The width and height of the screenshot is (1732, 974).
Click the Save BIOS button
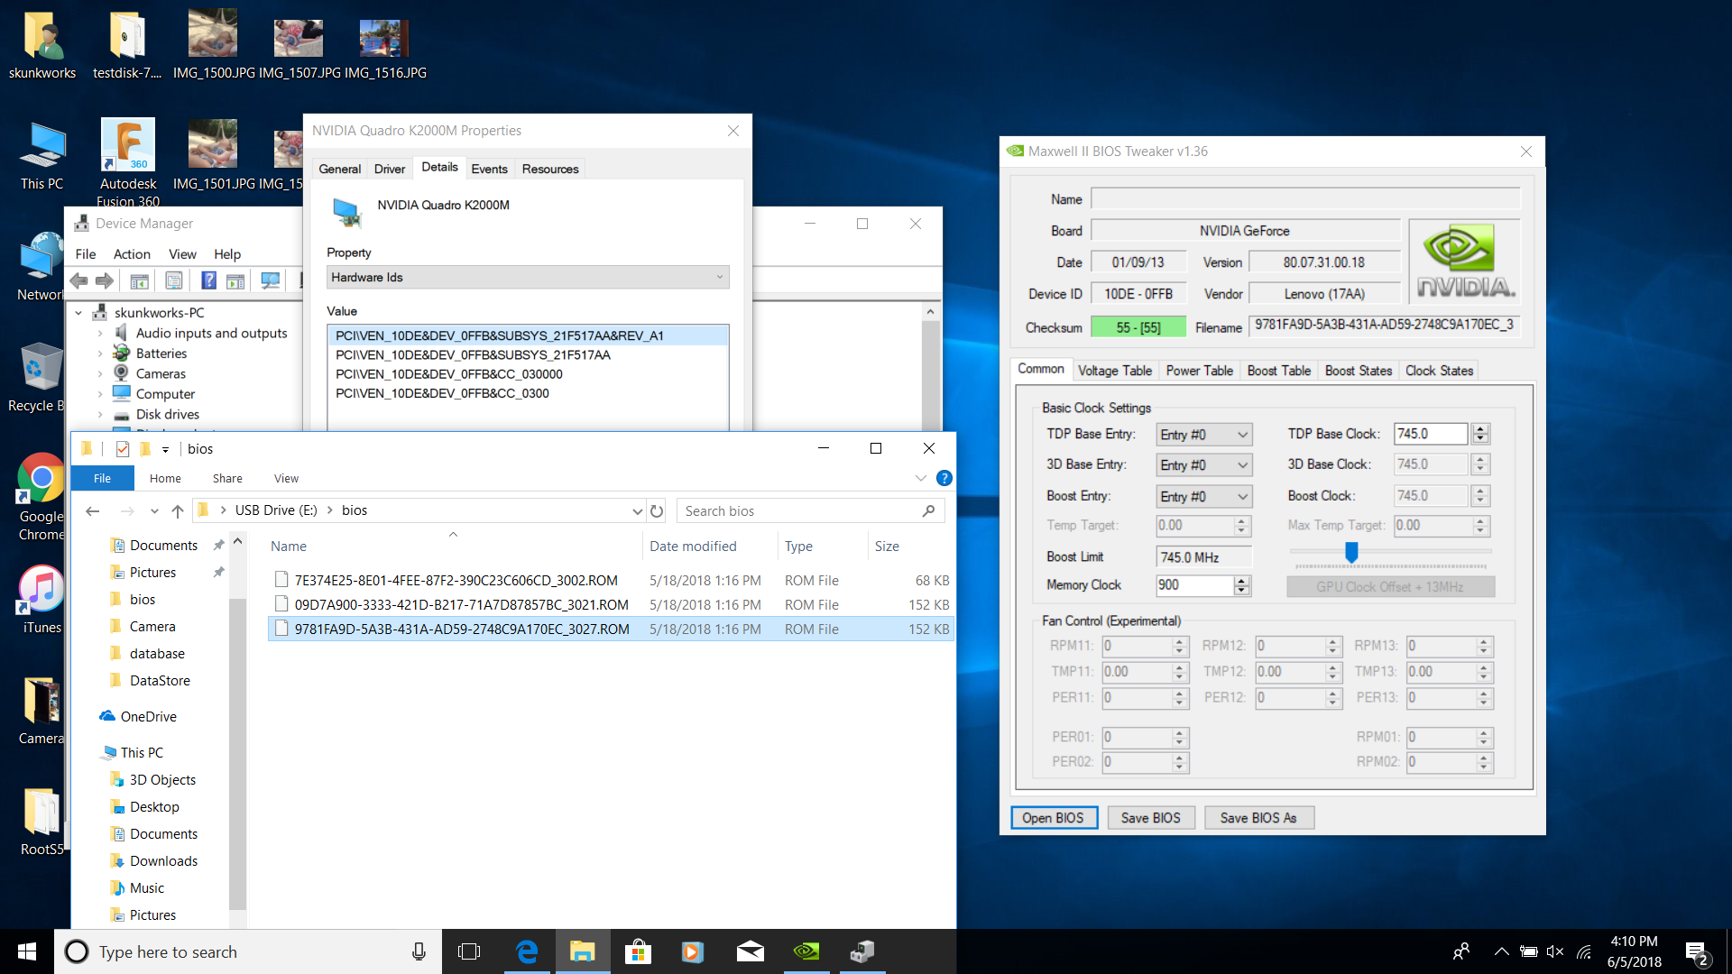[x=1150, y=818]
